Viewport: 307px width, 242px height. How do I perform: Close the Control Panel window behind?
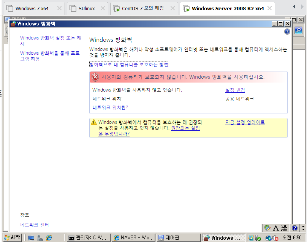click(x=301, y=20)
